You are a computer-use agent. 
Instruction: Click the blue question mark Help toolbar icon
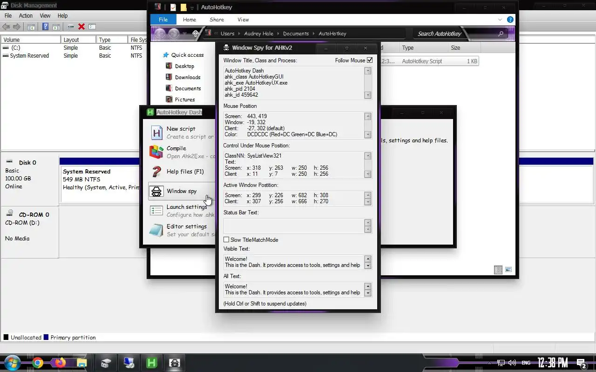(46, 27)
